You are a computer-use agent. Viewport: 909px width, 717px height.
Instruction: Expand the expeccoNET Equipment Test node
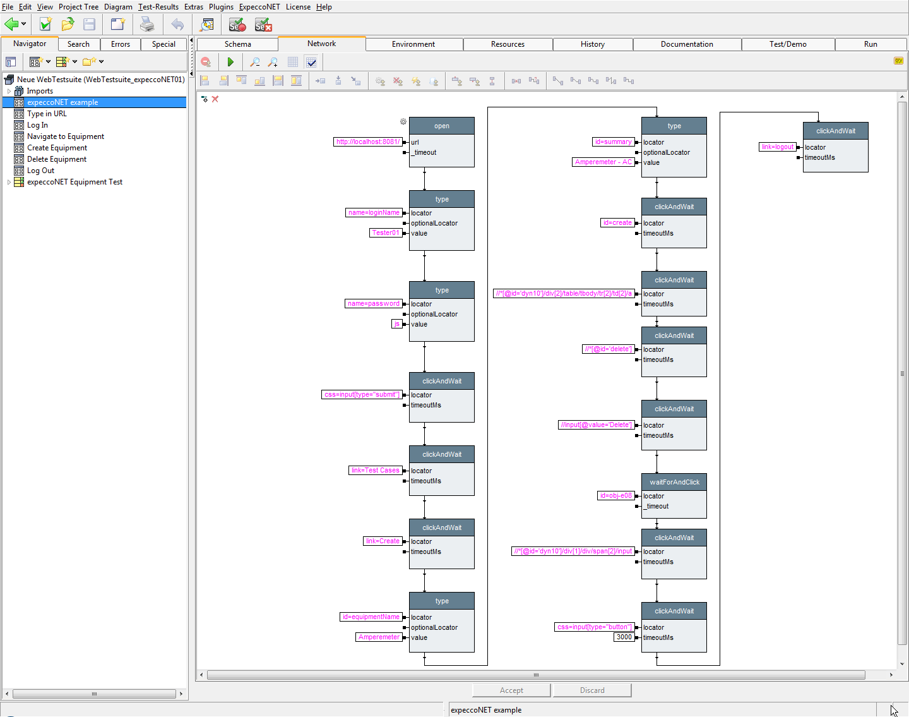9,182
